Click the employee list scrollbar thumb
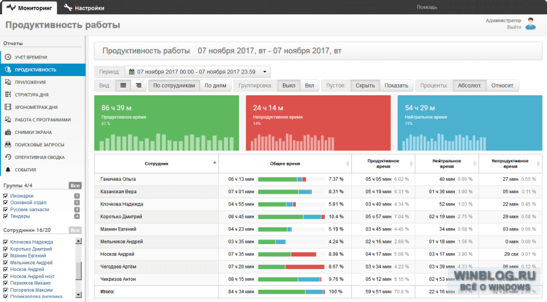Viewport: 547px width, 302px height. (79, 270)
